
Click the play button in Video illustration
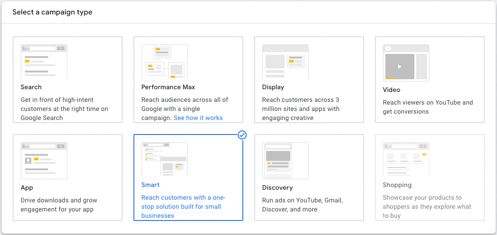tap(399, 67)
